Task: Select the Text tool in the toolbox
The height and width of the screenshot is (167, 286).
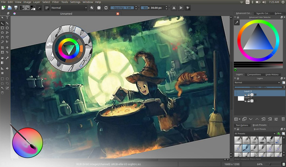Action: click(x=7, y=18)
